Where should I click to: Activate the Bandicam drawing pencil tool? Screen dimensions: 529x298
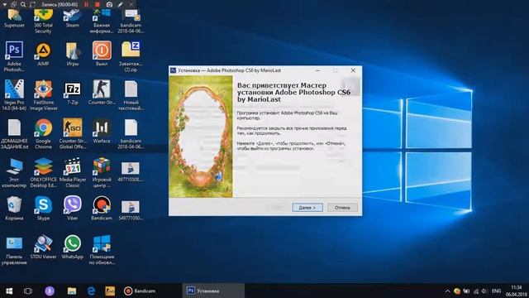tap(121, 4)
